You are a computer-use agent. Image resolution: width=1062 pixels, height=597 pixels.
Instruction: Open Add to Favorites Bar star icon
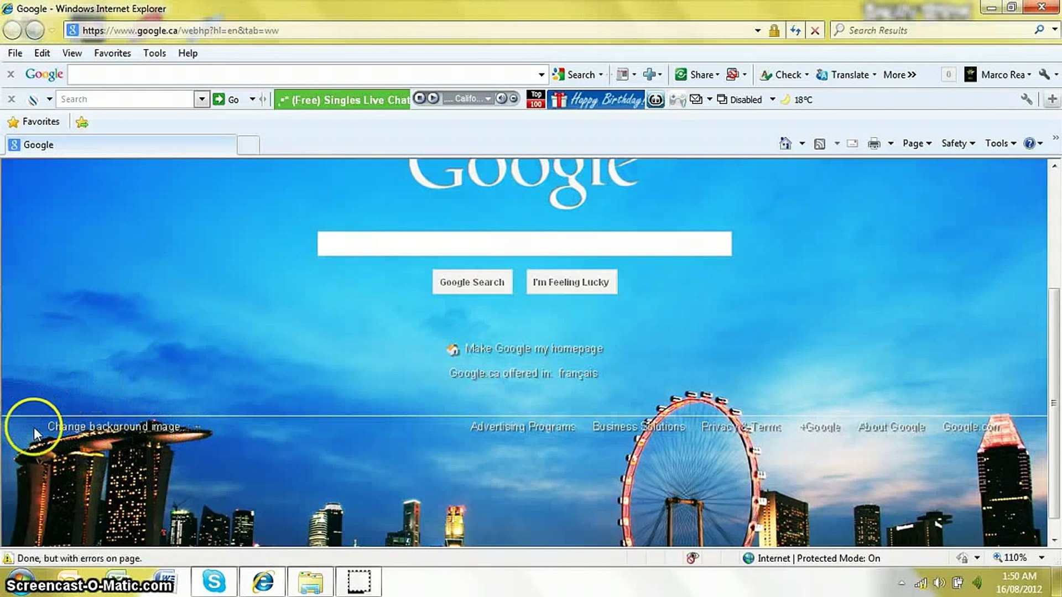tap(82, 122)
